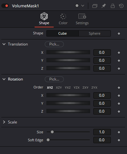127x154 pixels.
Task: Add keyframe for Soft Edge
Action: pos(119,140)
